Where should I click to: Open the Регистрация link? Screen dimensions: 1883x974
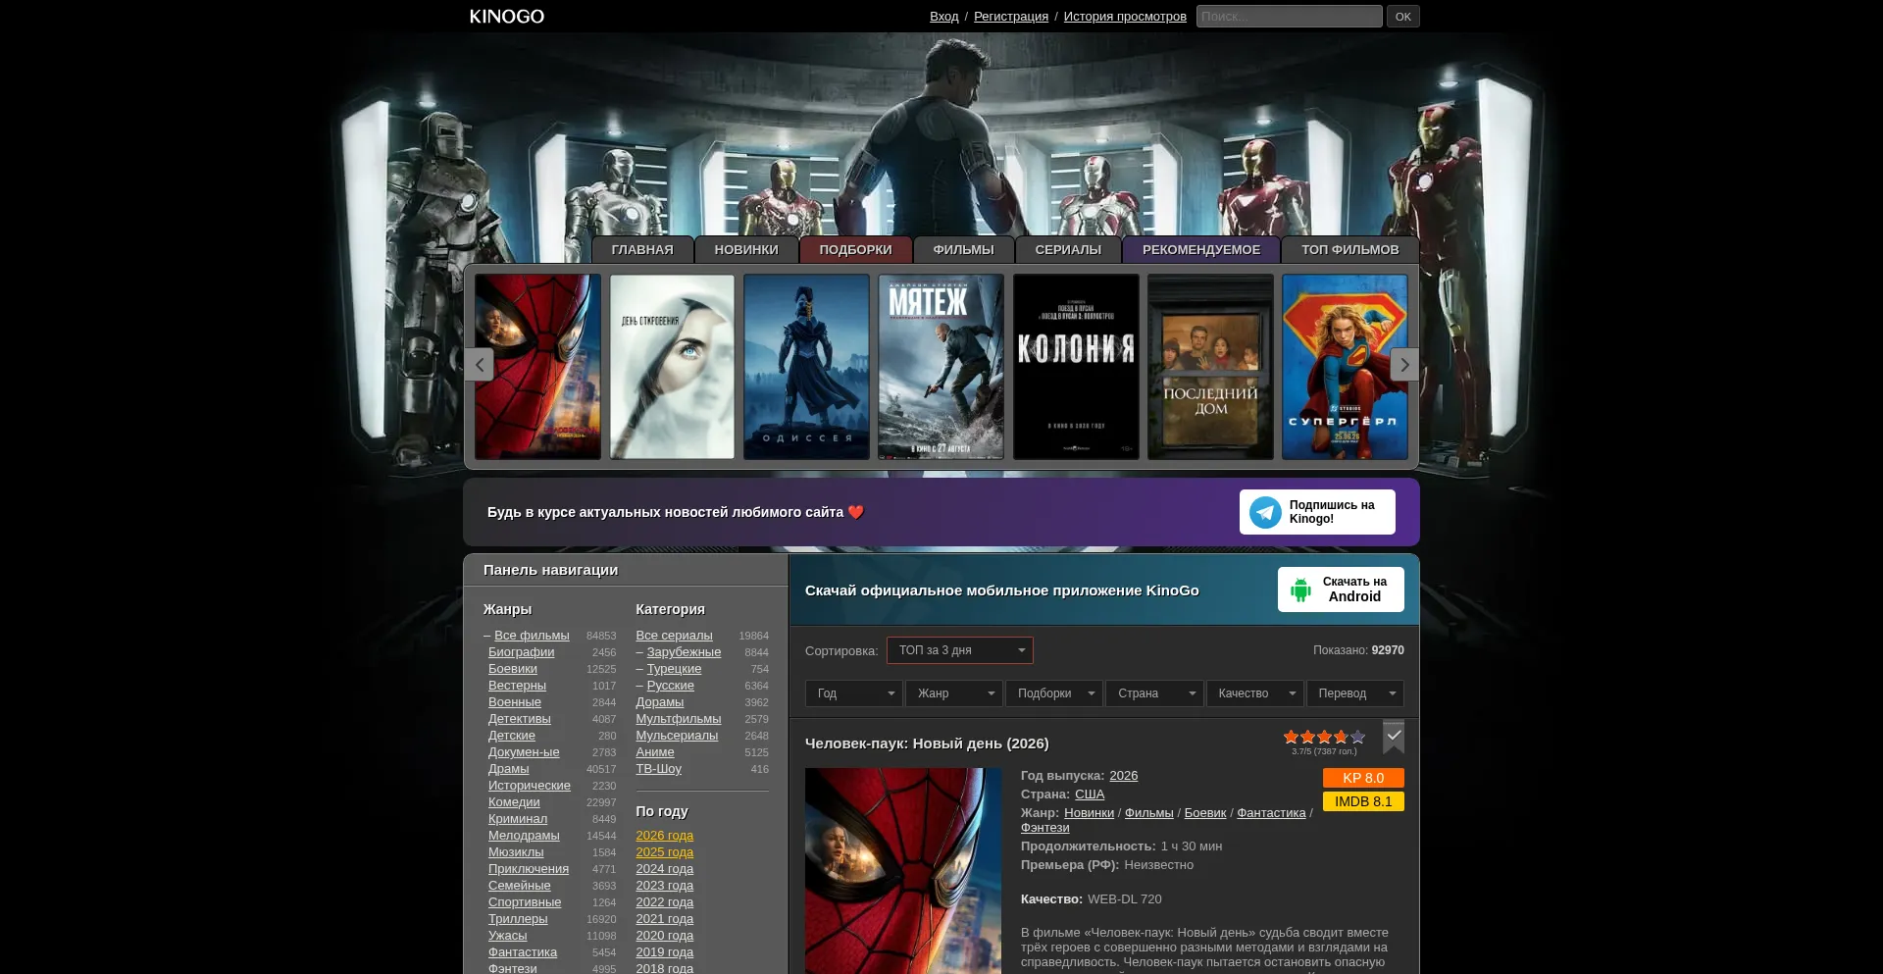[x=1011, y=17]
